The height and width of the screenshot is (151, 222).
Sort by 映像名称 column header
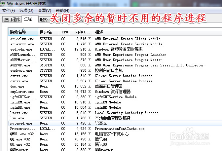(x=23, y=32)
